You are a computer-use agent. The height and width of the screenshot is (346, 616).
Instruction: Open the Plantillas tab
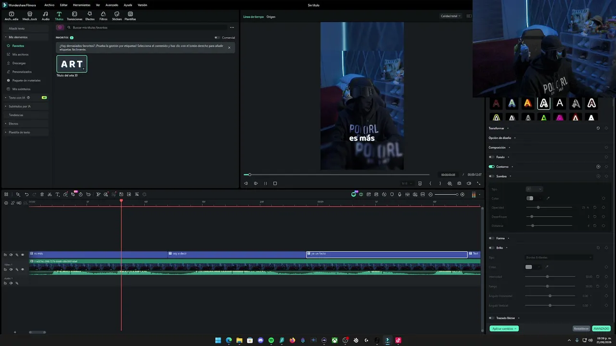[x=130, y=16]
